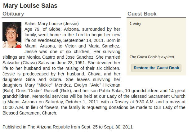192x135 pixels.
Task: Open the portrait photo of Mary Louise Salas
Action: 12,35
